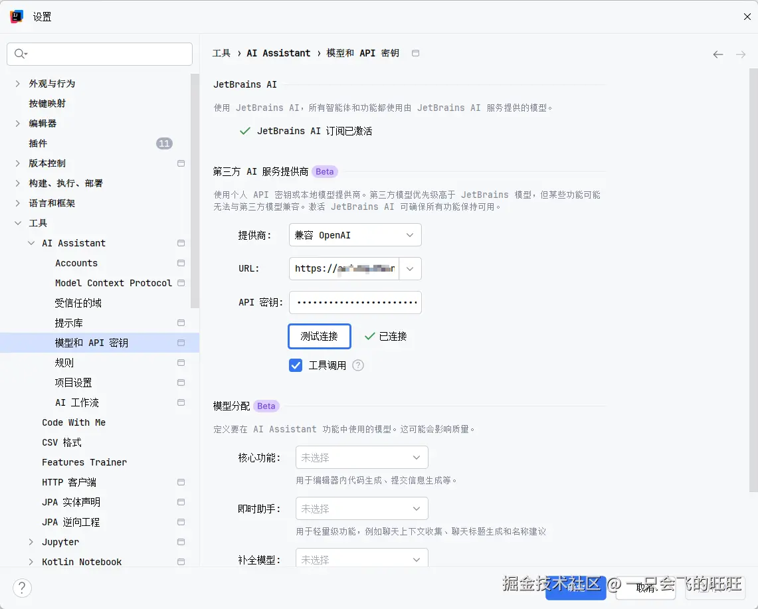This screenshot has height=609, width=758.
Task: Open the Accounts settings page
Action: 76,263
